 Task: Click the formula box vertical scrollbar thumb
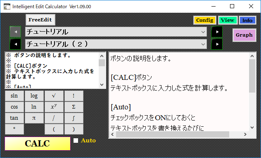pyautogui.click(x=102, y=63)
